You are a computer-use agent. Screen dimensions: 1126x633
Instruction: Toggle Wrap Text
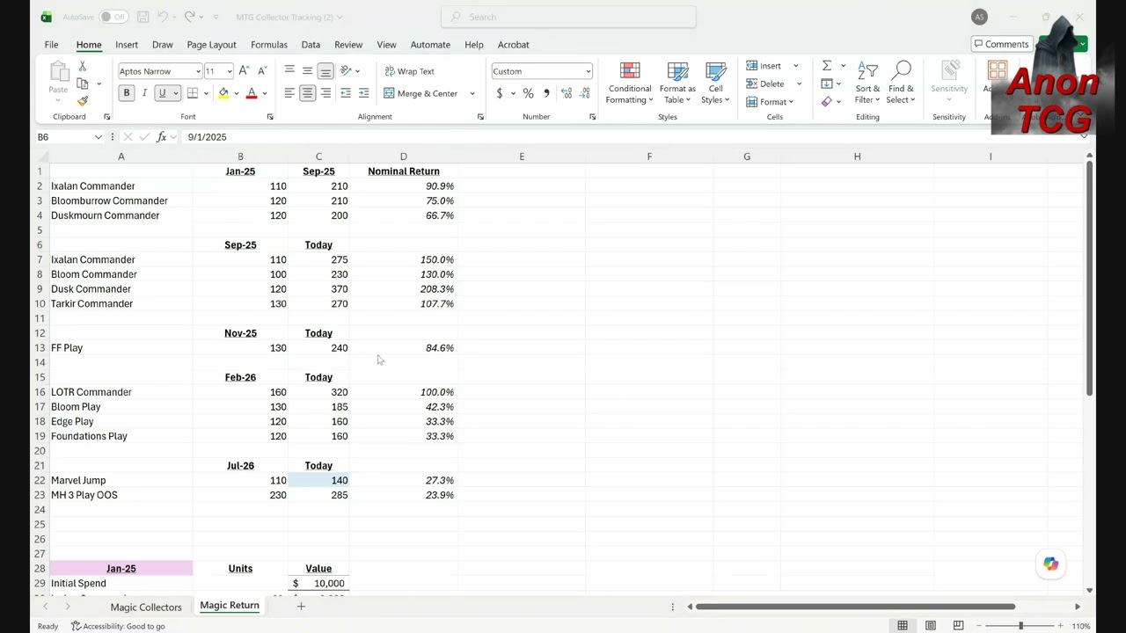(410, 71)
